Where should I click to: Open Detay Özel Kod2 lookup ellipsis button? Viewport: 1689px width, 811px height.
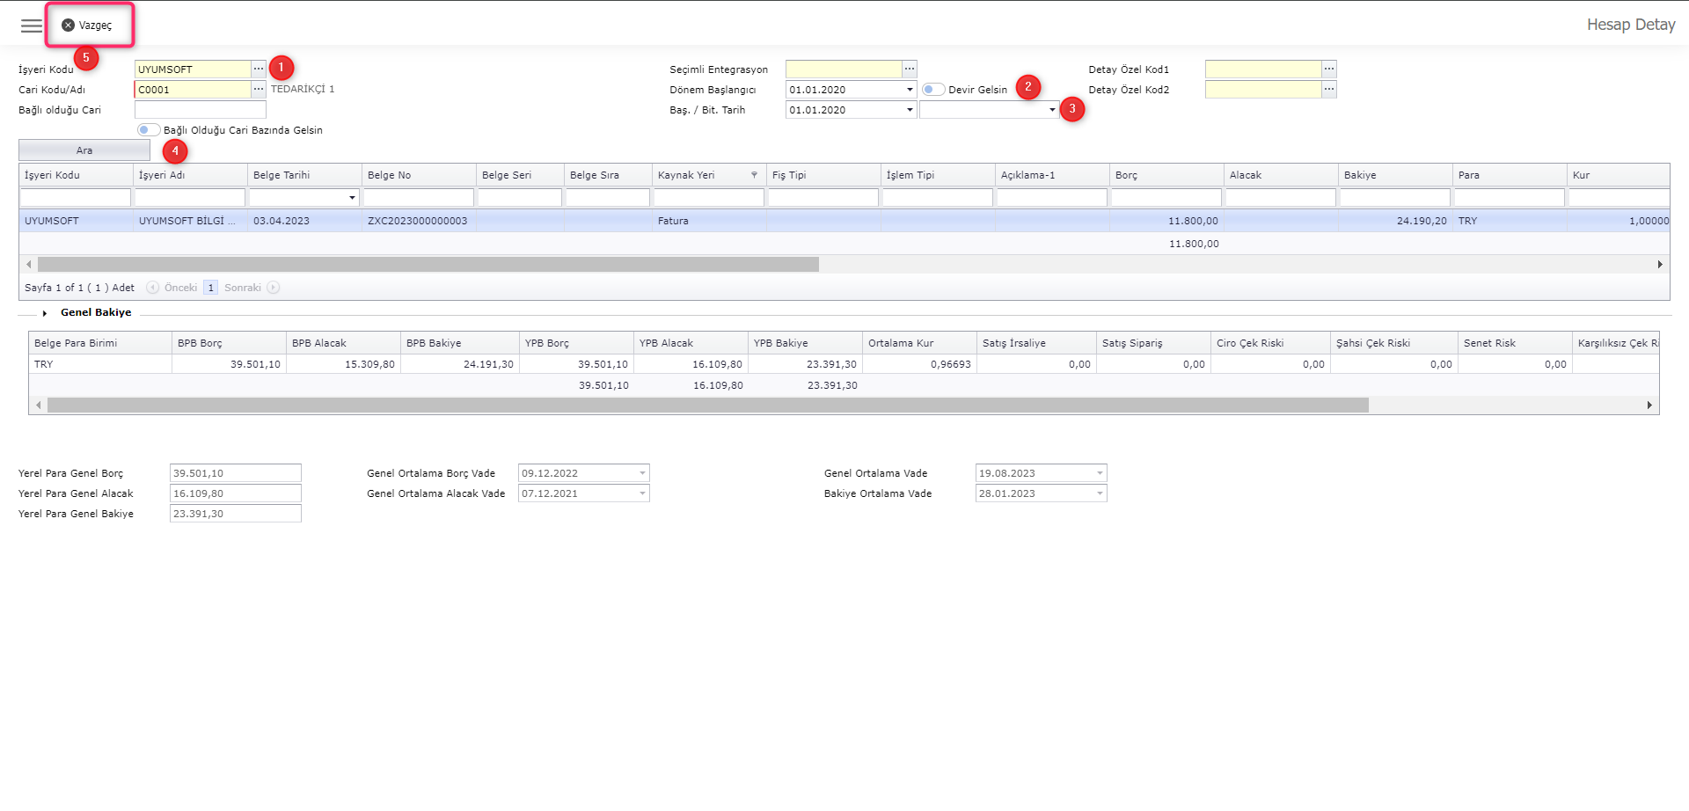pos(1329,89)
